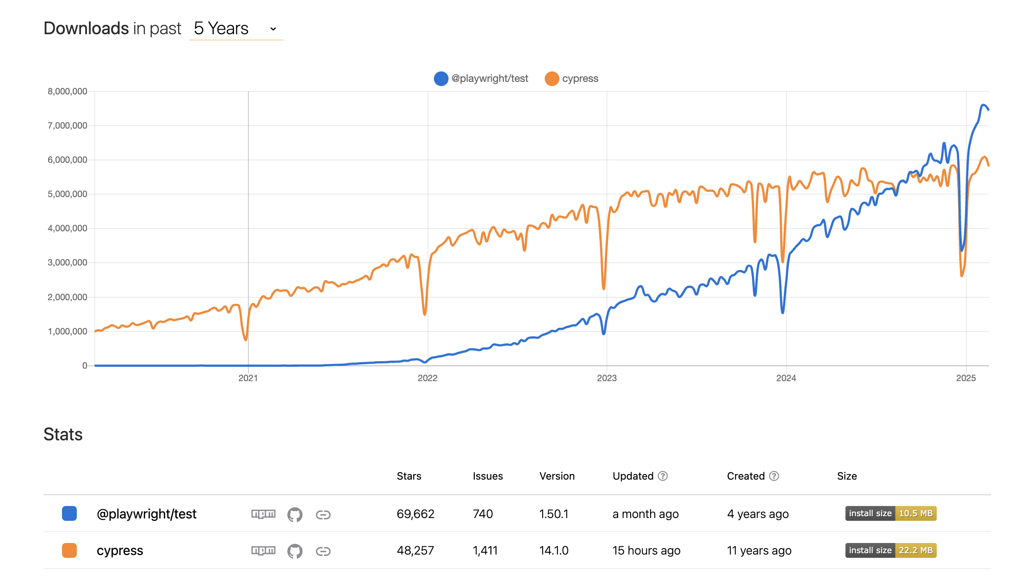Open npm icon for cypress
The height and width of the screenshot is (580, 1029).
(263, 550)
